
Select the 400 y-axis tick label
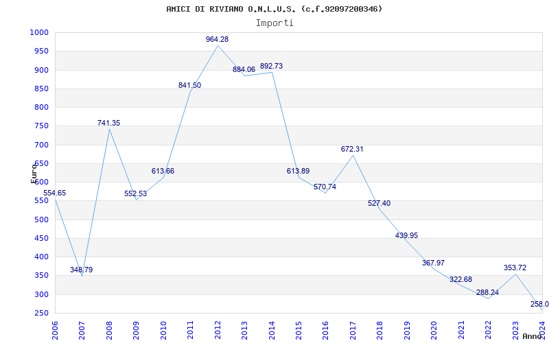pyautogui.click(x=41, y=257)
